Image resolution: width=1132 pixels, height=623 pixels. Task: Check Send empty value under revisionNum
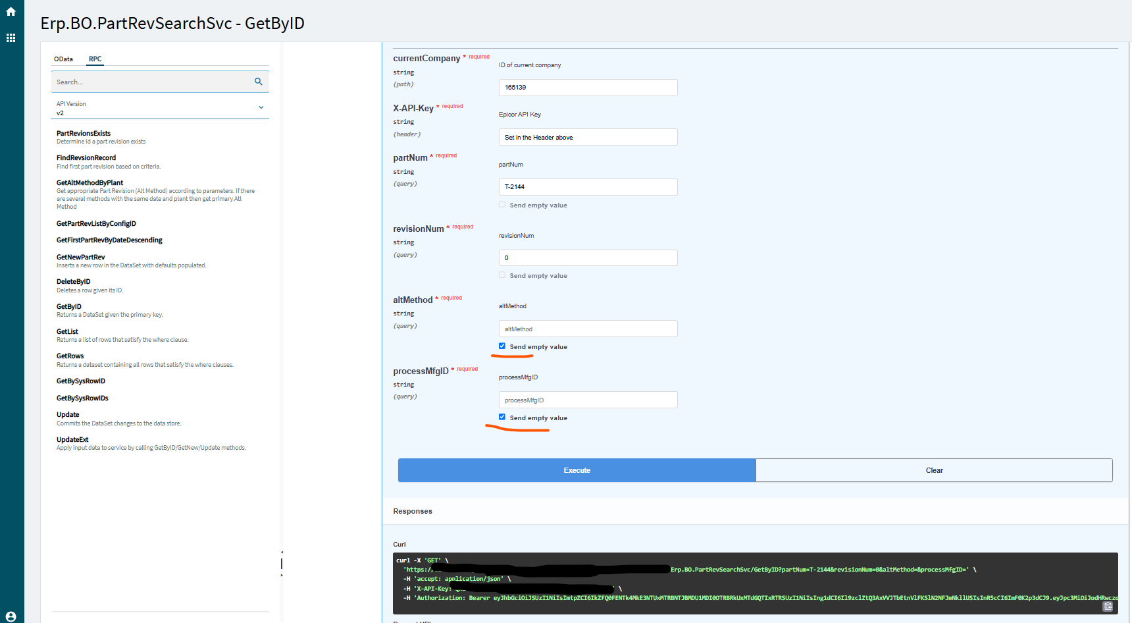pos(502,275)
